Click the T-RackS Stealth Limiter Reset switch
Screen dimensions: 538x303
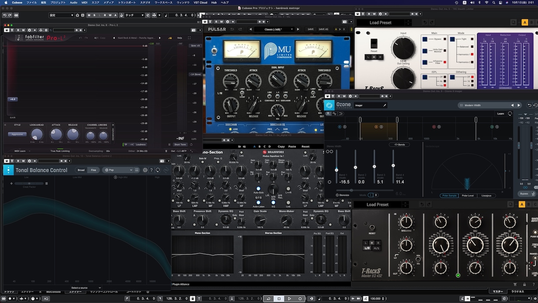(x=374, y=44)
